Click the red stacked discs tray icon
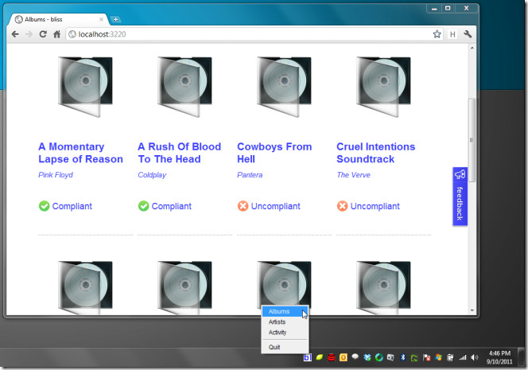Viewport: 528px width, 370px height. (x=332, y=357)
